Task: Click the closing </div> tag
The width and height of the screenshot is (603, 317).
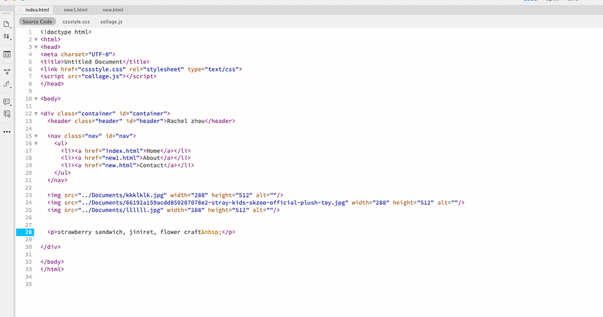Action: 50,247
